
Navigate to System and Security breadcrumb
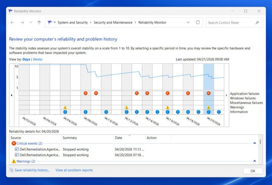[x=73, y=23]
